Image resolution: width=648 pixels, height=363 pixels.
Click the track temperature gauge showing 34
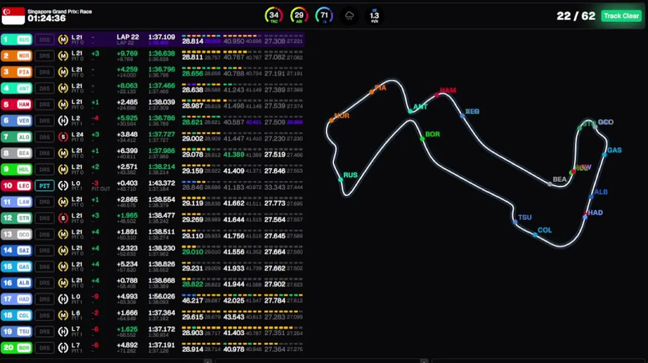[274, 16]
